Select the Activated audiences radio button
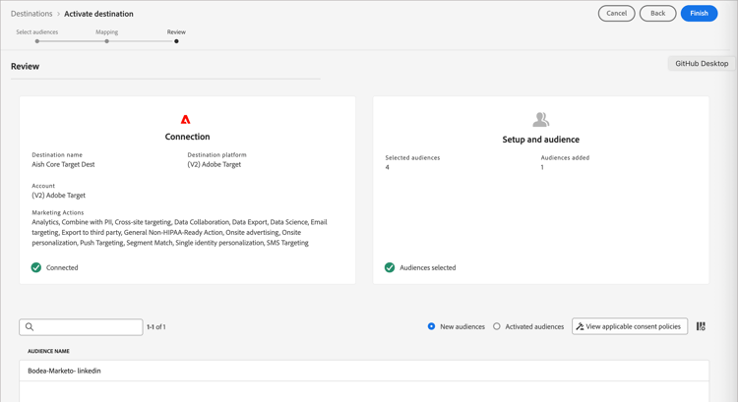 coord(497,326)
